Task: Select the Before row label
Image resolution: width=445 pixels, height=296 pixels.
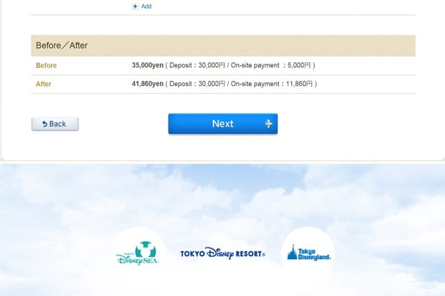Action: click(x=47, y=65)
